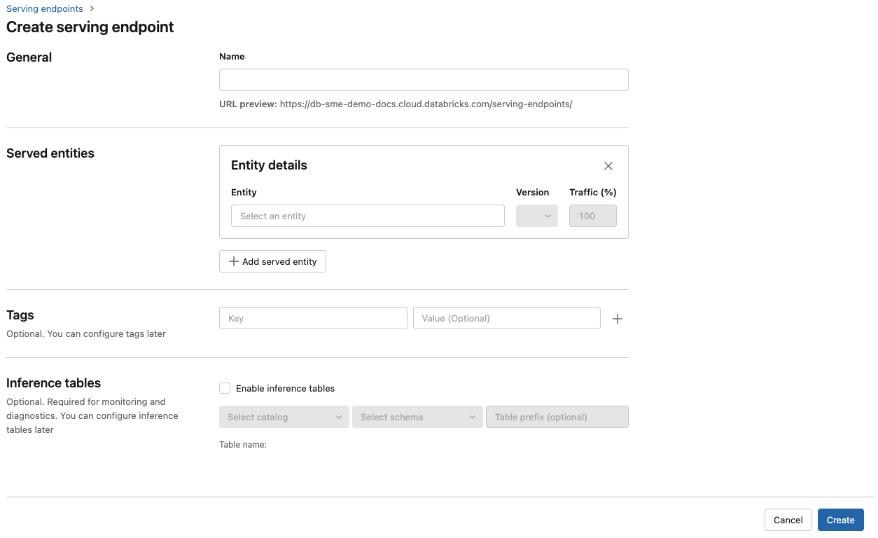Click the breadcrumb chevron after Serving endpoints
This screenshot has height=538, width=878.
91,8
